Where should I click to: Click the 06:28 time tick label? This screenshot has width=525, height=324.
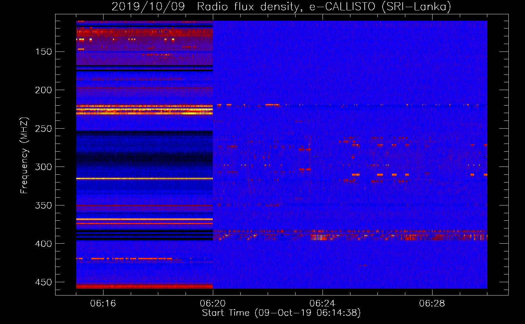[432, 304]
